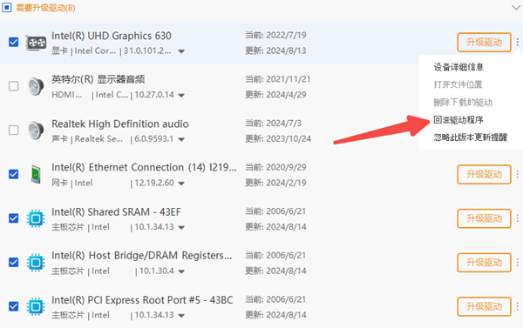Click 升级驱动 for PCI Express Root Port #5

coord(484,306)
